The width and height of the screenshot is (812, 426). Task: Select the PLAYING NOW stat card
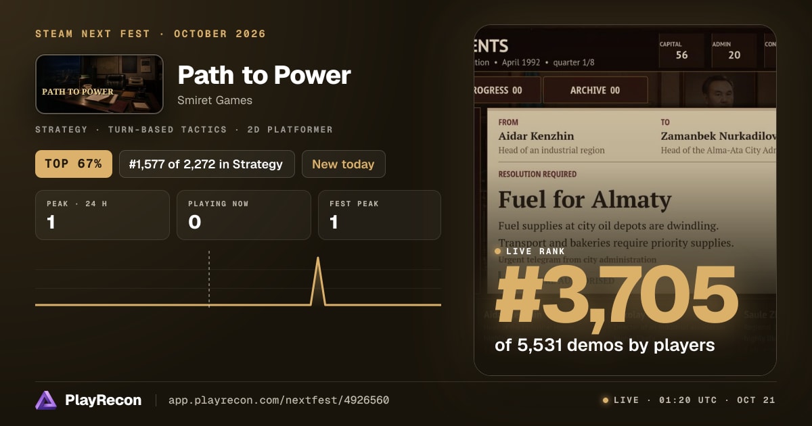coord(244,215)
